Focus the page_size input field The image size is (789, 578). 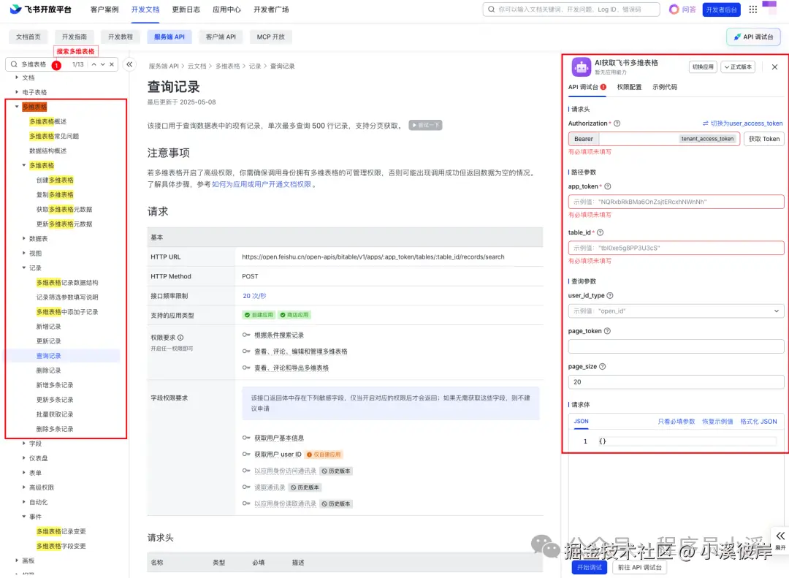coord(676,382)
